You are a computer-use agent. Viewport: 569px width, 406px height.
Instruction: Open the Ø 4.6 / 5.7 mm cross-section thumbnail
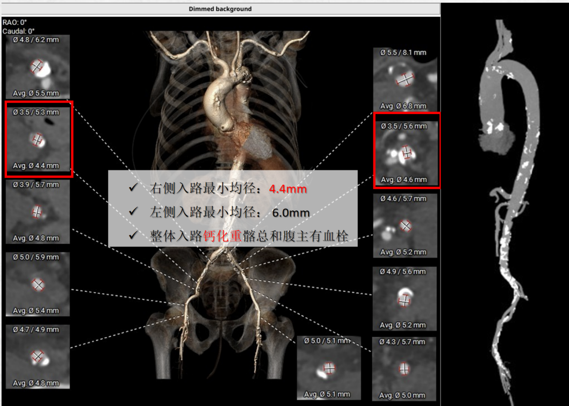405,225
